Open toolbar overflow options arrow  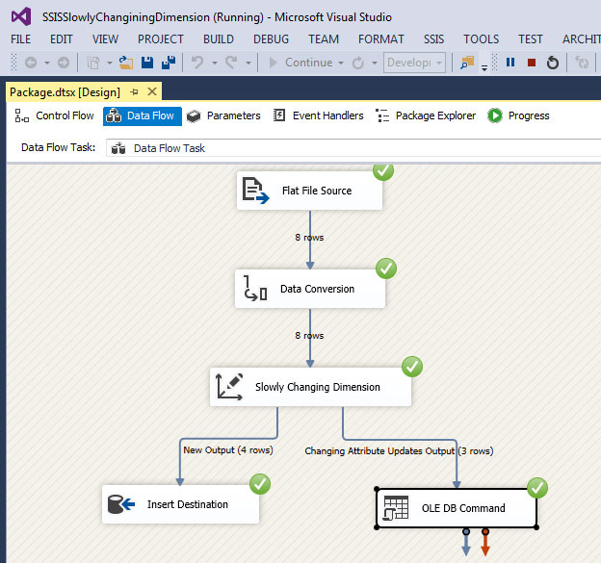(484, 68)
